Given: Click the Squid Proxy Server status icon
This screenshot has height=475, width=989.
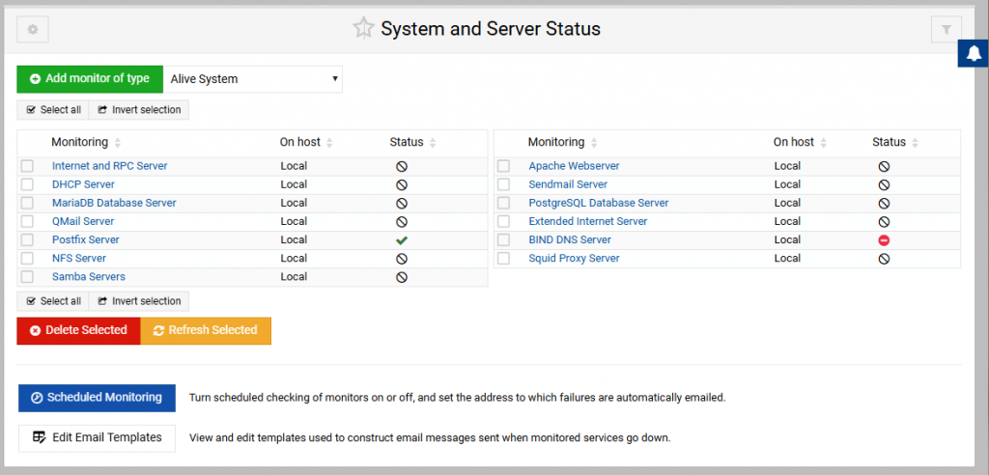Looking at the screenshot, I should point(884,258).
